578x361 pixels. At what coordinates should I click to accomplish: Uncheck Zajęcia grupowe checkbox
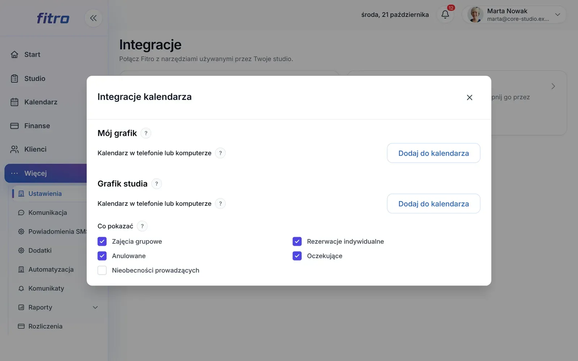[102, 242]
